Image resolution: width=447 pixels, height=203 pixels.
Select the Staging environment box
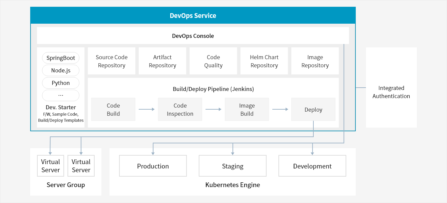coord(233,166)
